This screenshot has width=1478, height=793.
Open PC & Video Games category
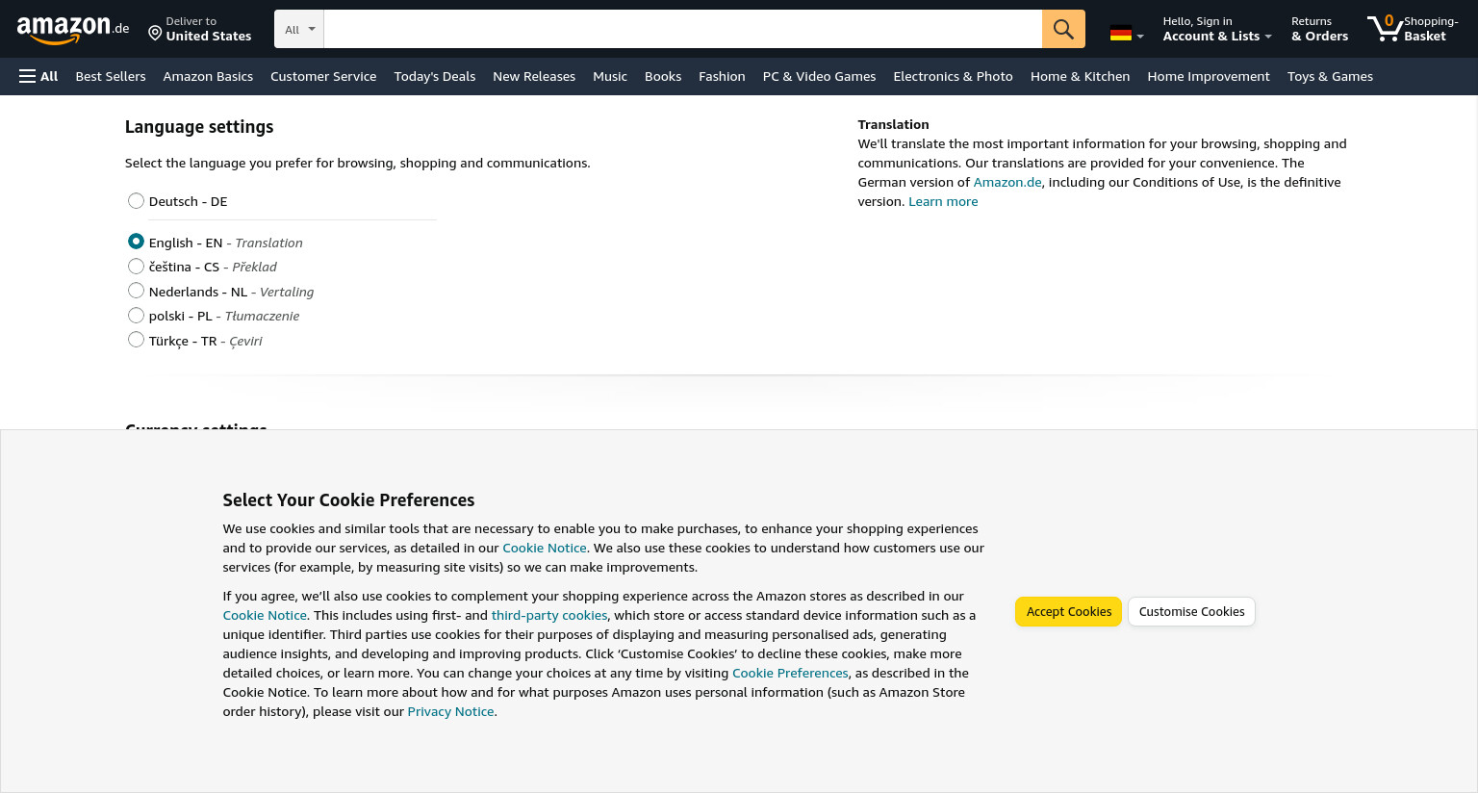click(819, 76)
